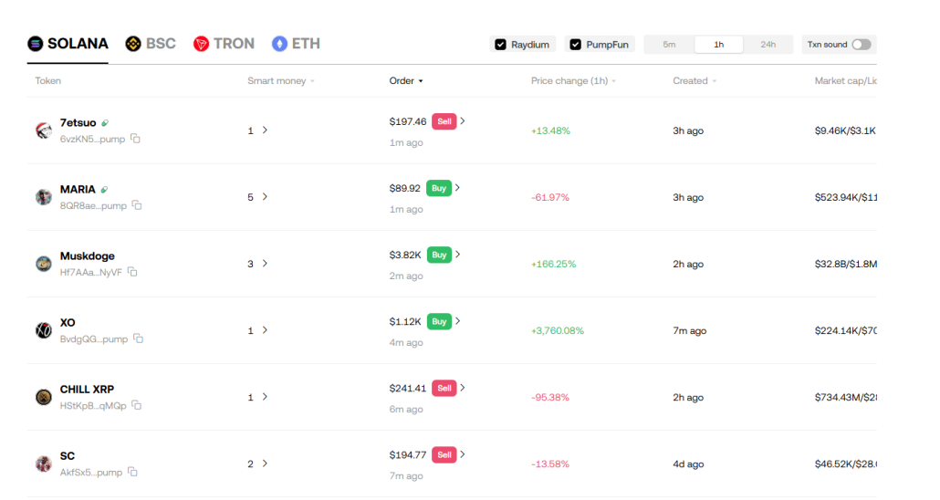Enable the Txn sound toggle
Image resolution: width=940 pixels, height=500 pixels.
pos(861,44)
